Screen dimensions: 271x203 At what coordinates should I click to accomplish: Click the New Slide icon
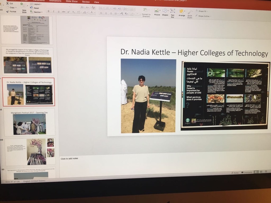pos(24,7)
